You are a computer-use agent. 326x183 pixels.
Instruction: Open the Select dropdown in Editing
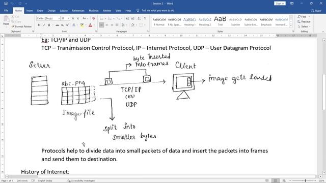click(x=304, y=26)
